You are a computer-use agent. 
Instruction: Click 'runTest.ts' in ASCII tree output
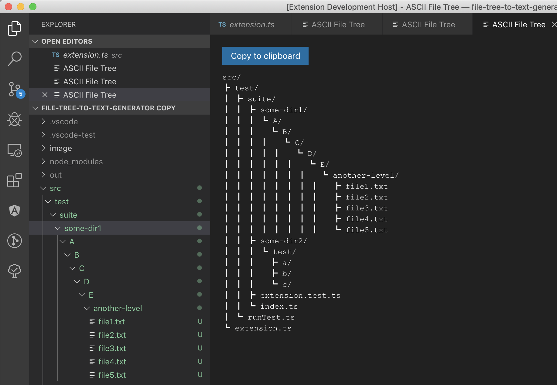[271, 317]
